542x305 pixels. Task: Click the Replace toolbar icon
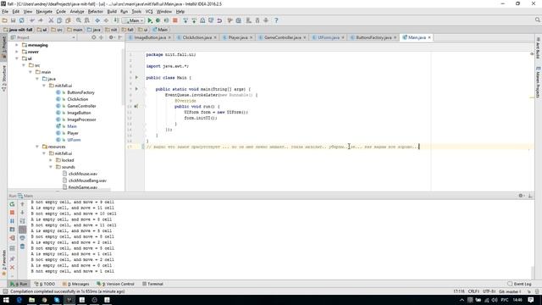(87, 20)
